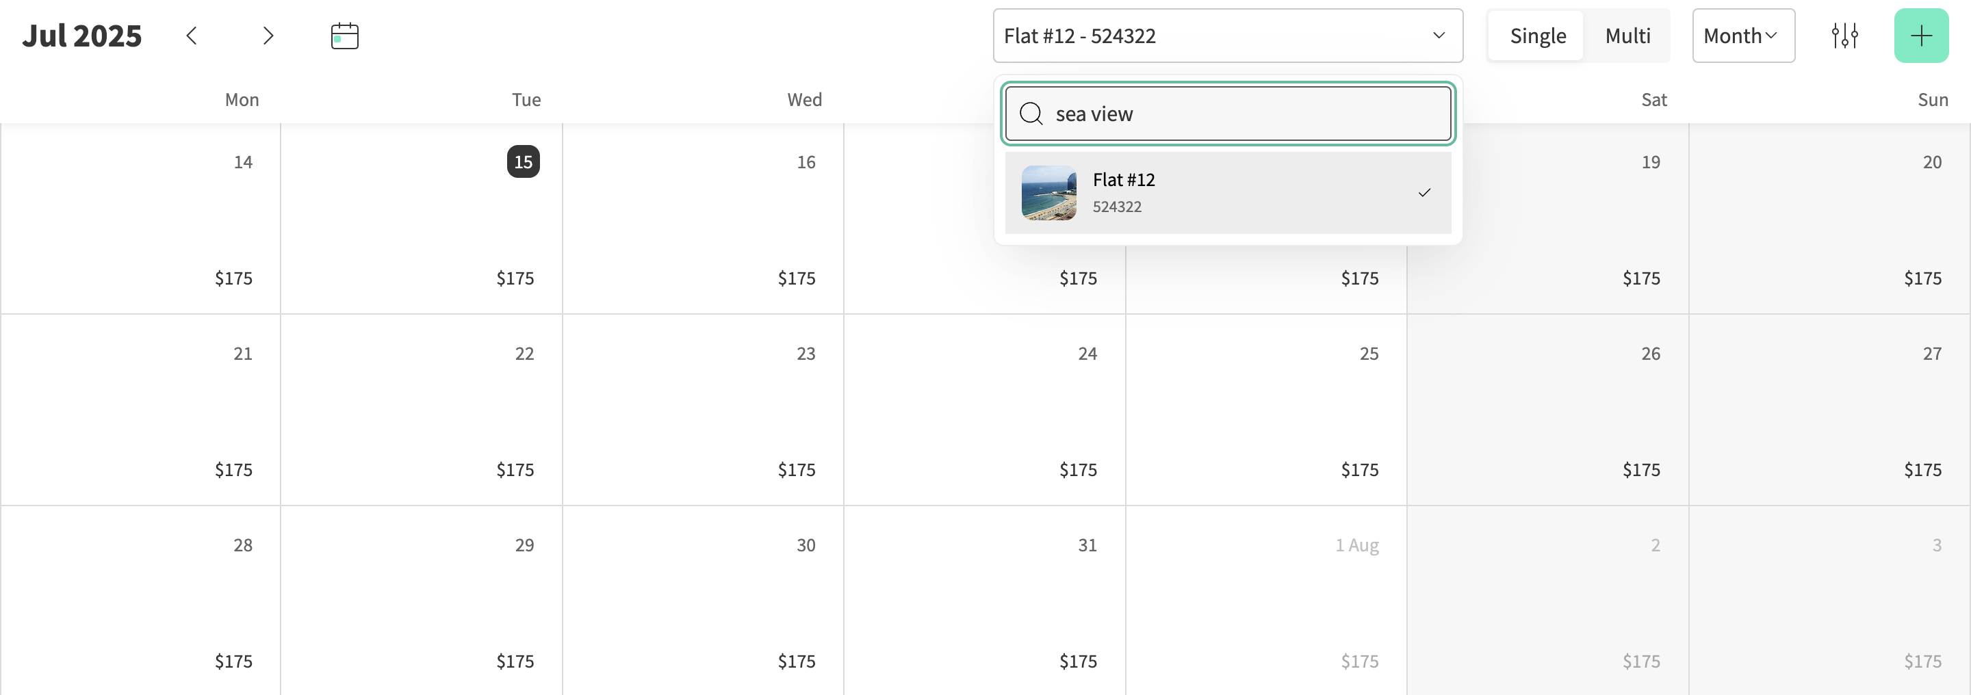1971x695 pixels.
Task: Collapse the property dropdown chevron
Action: pyautogui.click(x=1439, y=36)
